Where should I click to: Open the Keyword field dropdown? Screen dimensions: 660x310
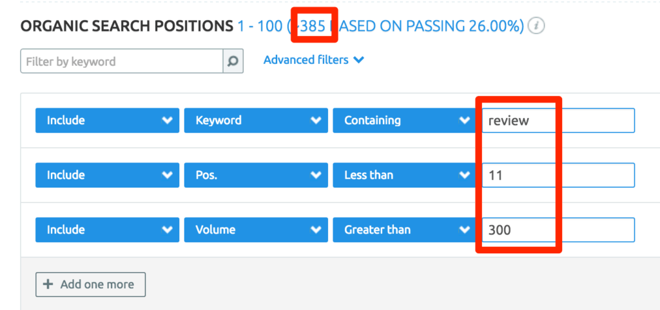coord(256,121)
